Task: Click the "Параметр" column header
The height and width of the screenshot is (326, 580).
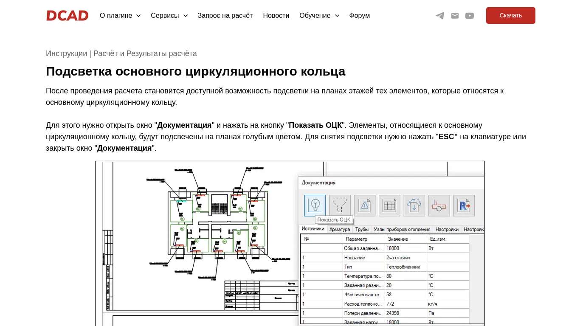Action: [x=363, y=239]
